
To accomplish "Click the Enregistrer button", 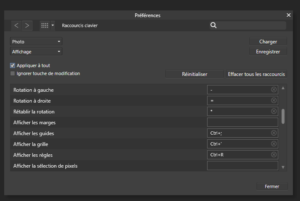I will pyautogui.click(x=268, y=52).
